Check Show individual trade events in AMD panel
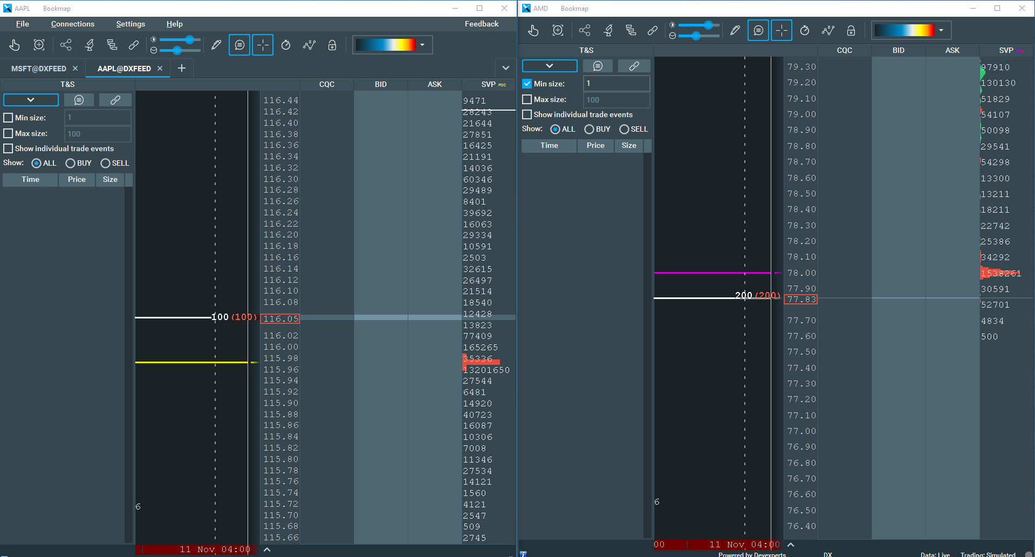The height and width of the screenshot is (557, 1035). click(527, 114)
